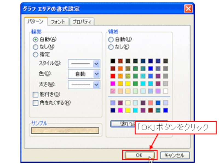Choose なし(N) for the border outline

[x=35, y=47]
